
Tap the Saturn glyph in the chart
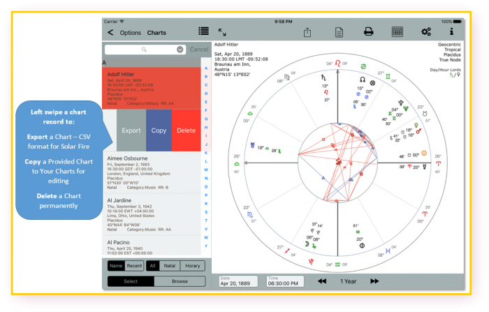(x=323, y=77)
